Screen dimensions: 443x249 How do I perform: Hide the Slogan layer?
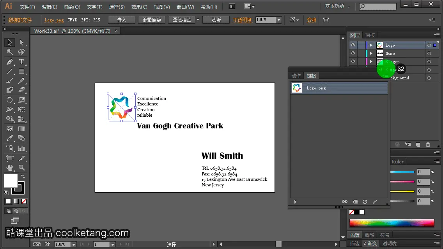[x=353, y=61]
